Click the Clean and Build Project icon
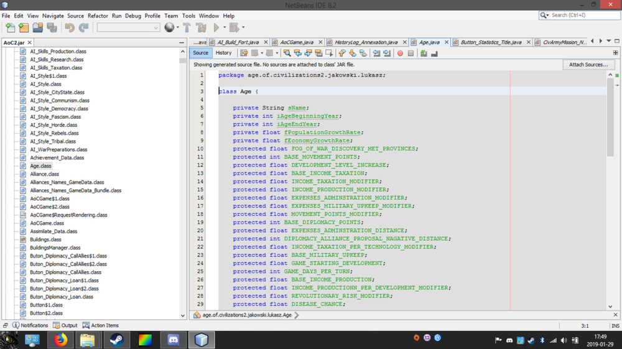The width and height of the screenshot is (622, 349). pos(201,27)
